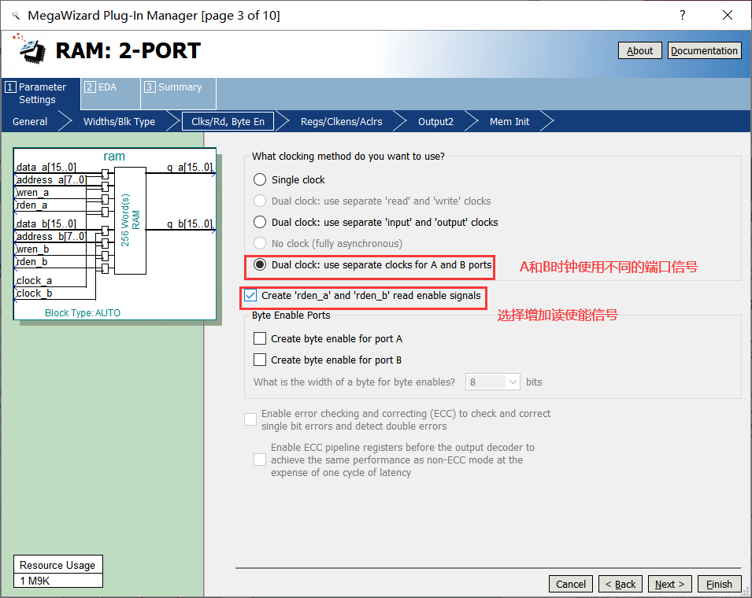Image resolution: width=752 pixels, height=598 pixels.
Task: Click the RAM block diagram preview
Action: coord(114,234)
